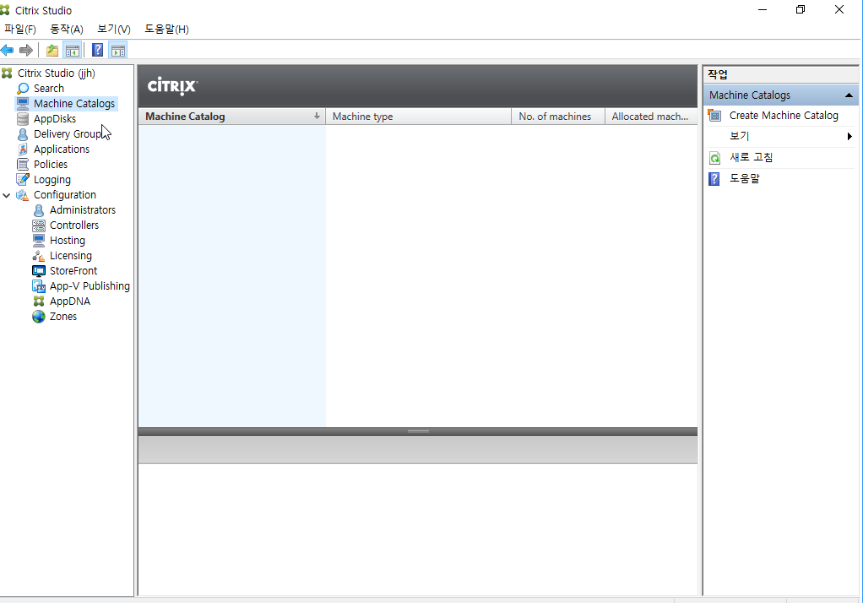The width and height of the screenshot is (863, 603).
Task: Click the App-V Publishing icon
Action: click(x=39, y=286)
